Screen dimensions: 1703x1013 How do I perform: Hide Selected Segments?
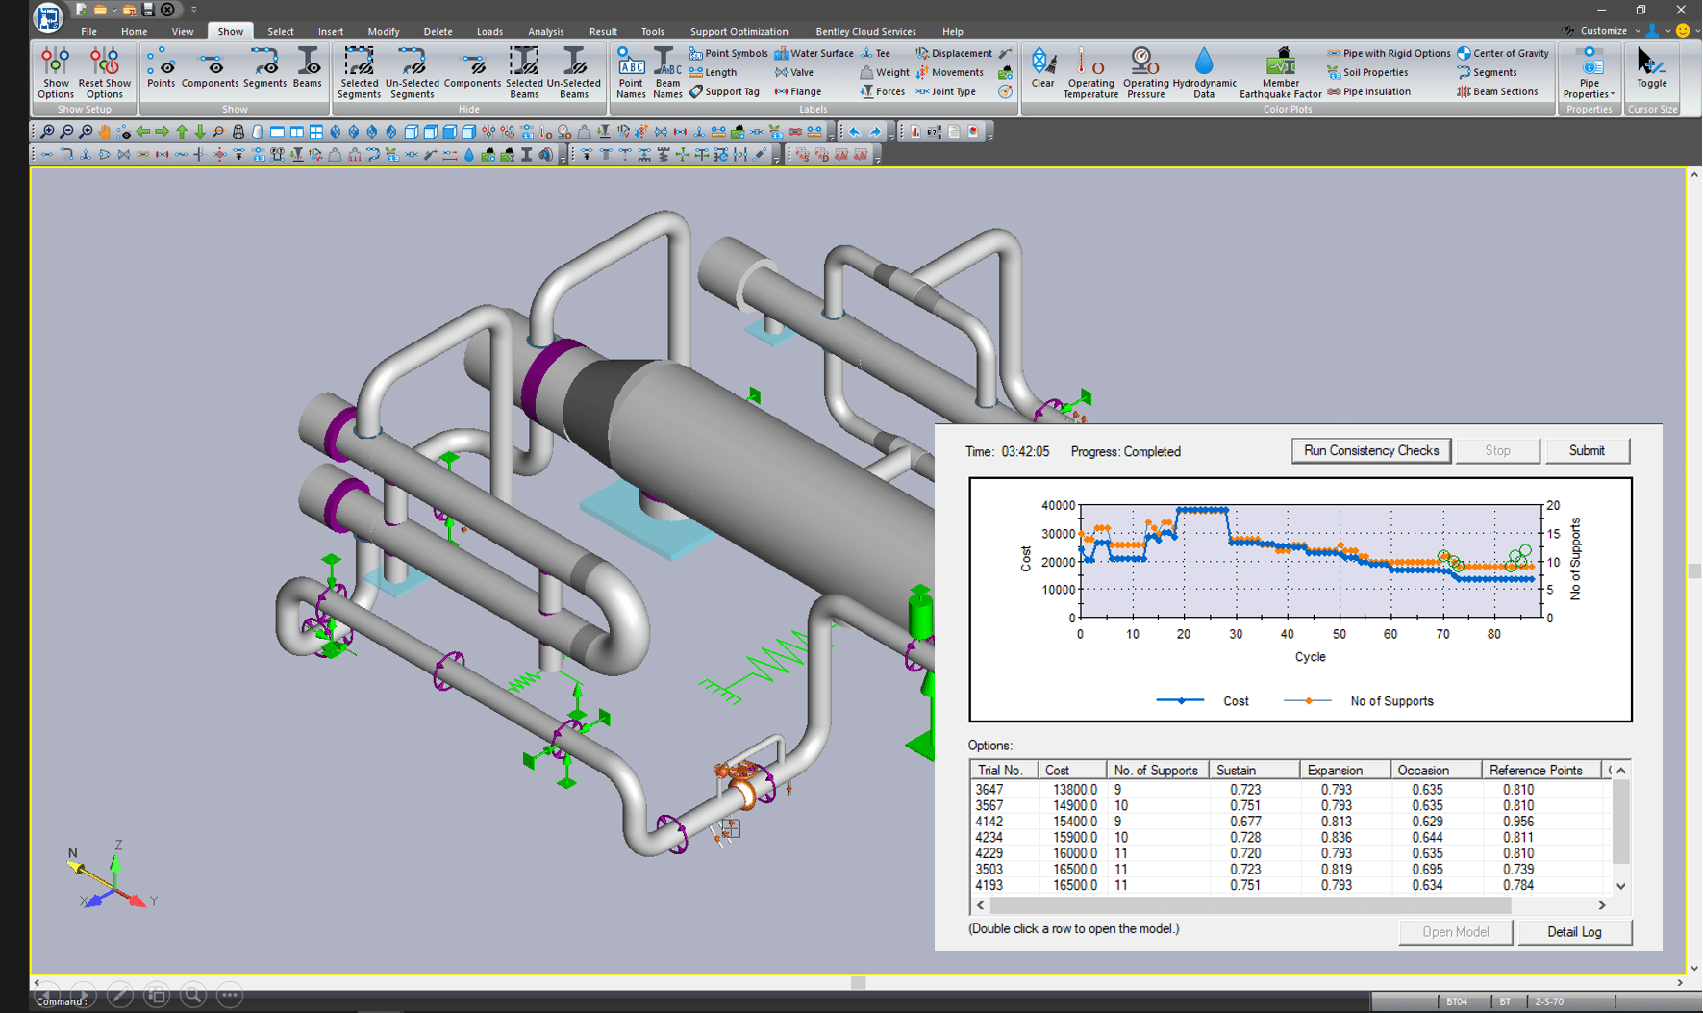(359, 72)
